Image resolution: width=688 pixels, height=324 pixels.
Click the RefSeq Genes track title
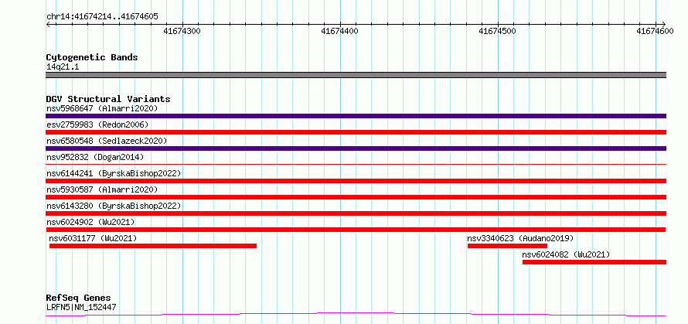pos(79,298)
